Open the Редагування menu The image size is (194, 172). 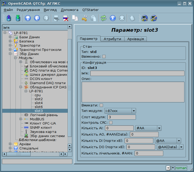coord(28,10)
